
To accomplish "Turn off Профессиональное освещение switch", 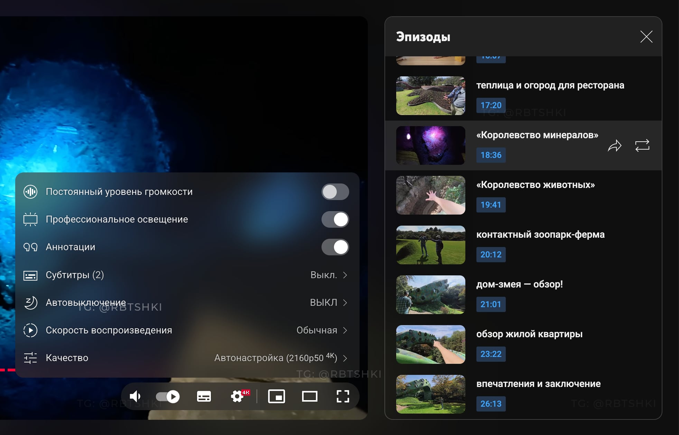I will (335, 219).
